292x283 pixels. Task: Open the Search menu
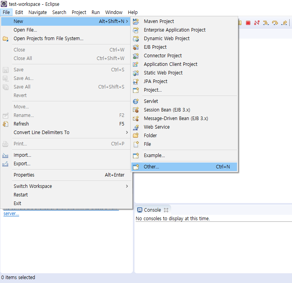click(x=59, y=12)
